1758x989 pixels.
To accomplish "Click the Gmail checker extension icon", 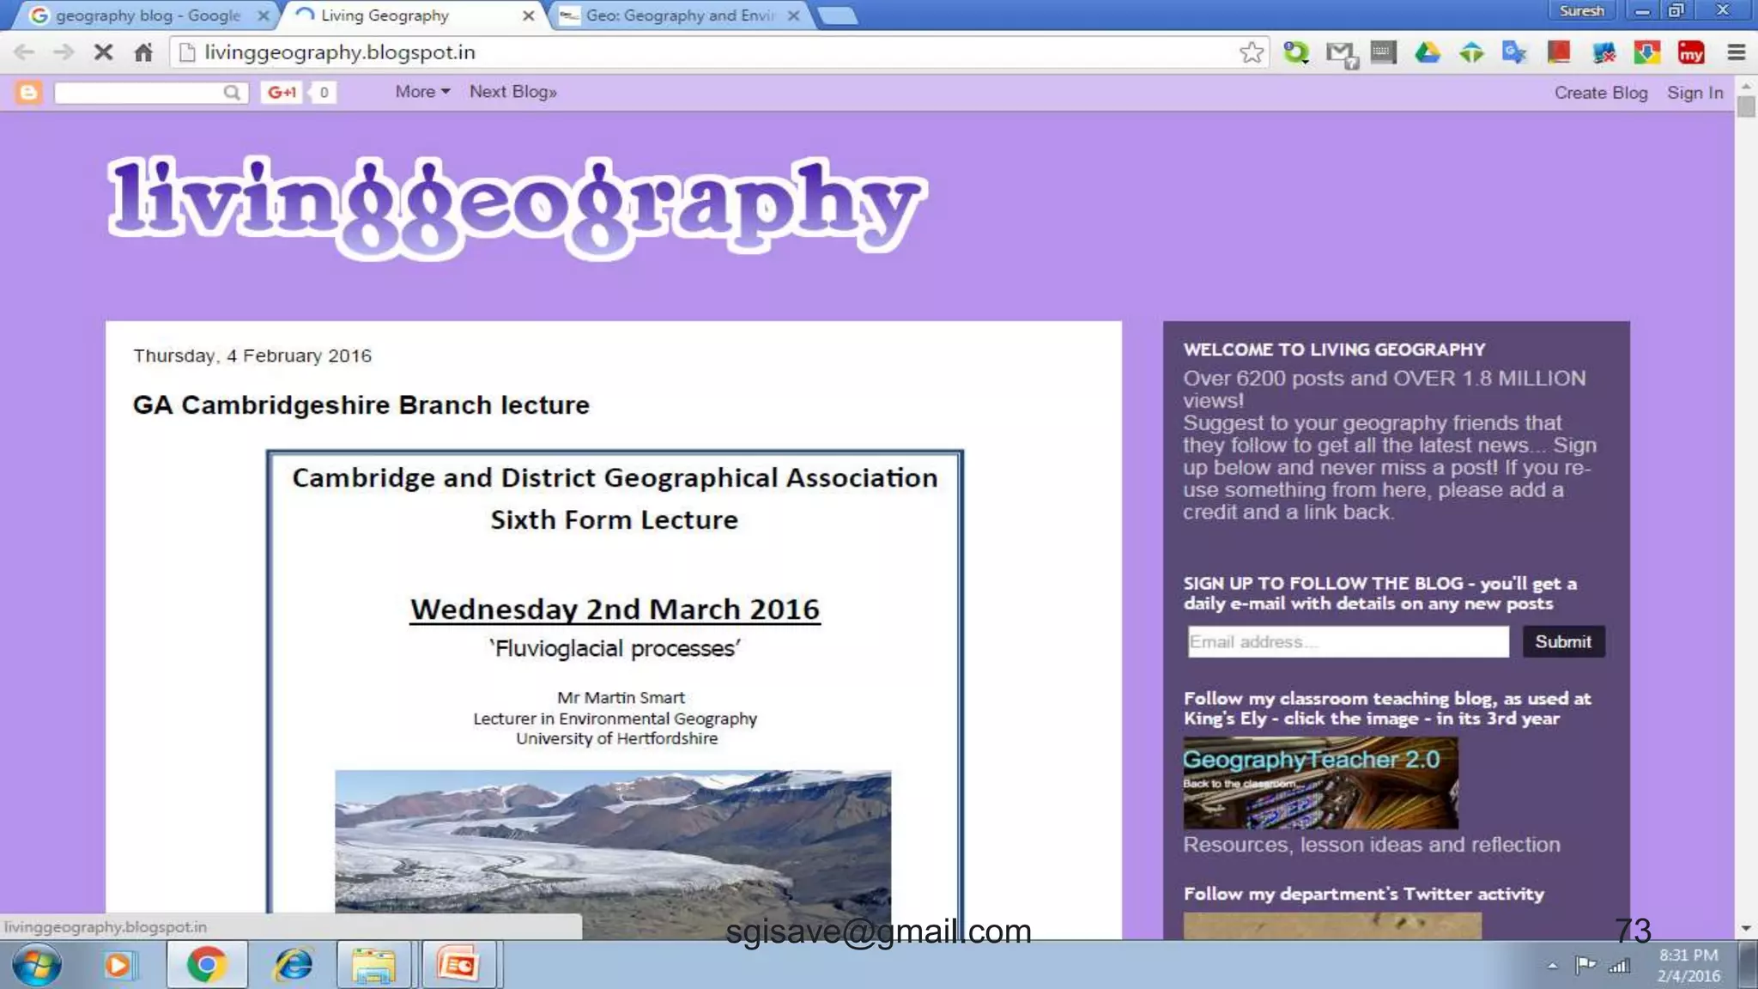I will (x=1340, y=53).
